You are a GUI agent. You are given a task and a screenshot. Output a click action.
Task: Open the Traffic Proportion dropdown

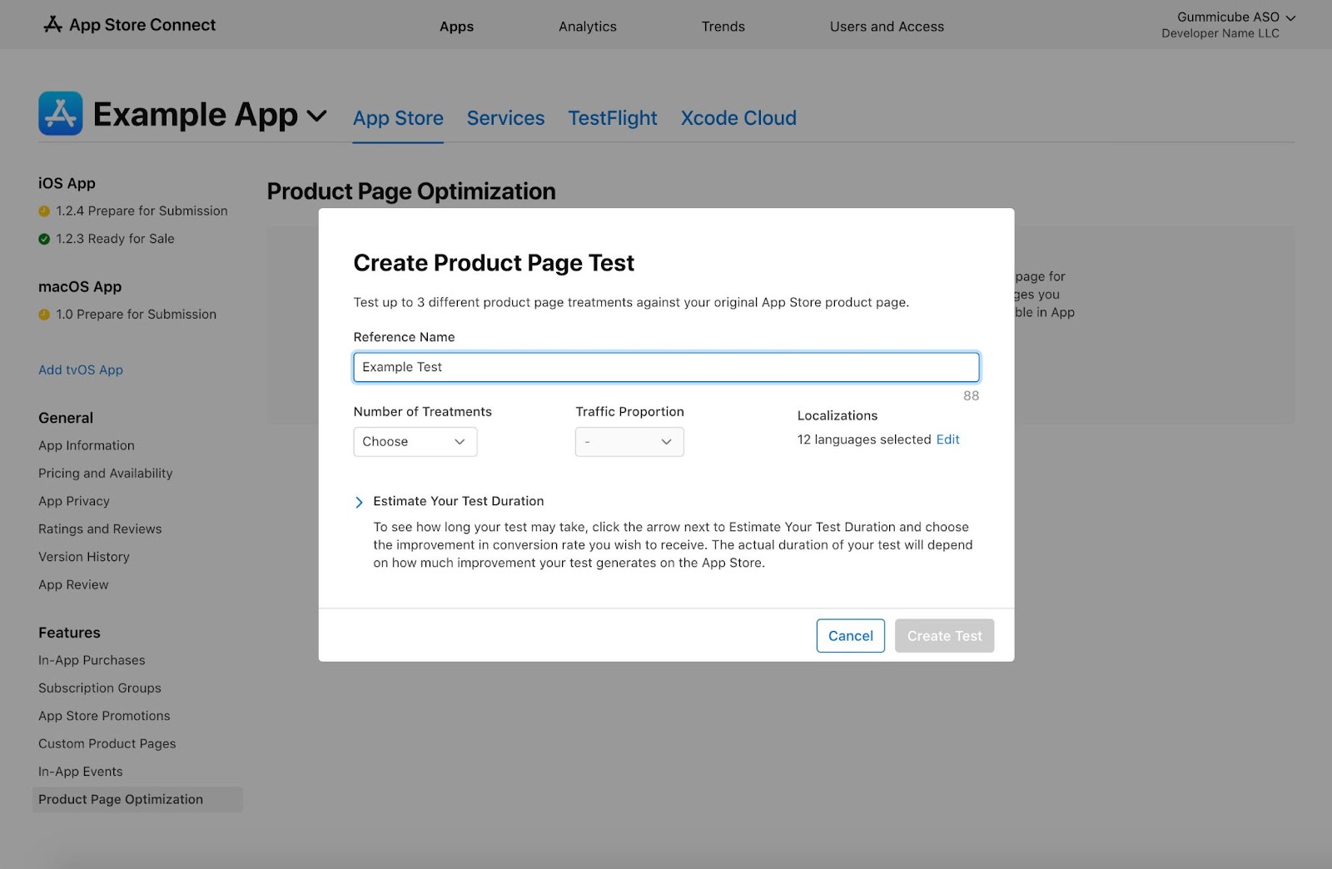[x=629, y=442]
